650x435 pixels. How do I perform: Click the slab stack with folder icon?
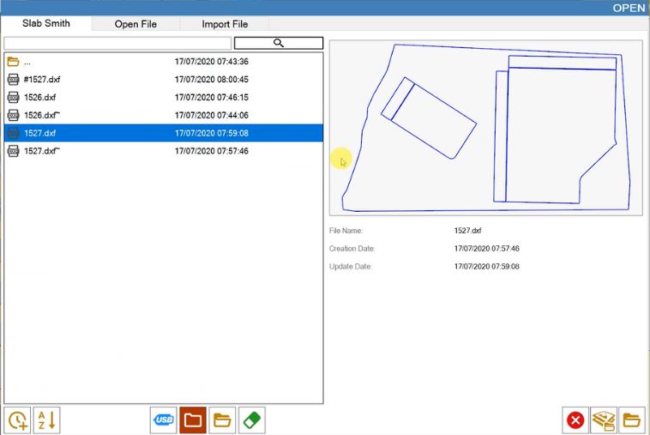click(x=604, y=420)
